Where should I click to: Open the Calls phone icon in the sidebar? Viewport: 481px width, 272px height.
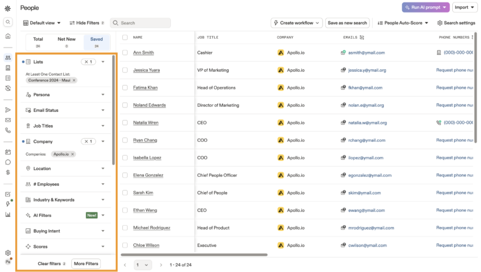[8, 130]
